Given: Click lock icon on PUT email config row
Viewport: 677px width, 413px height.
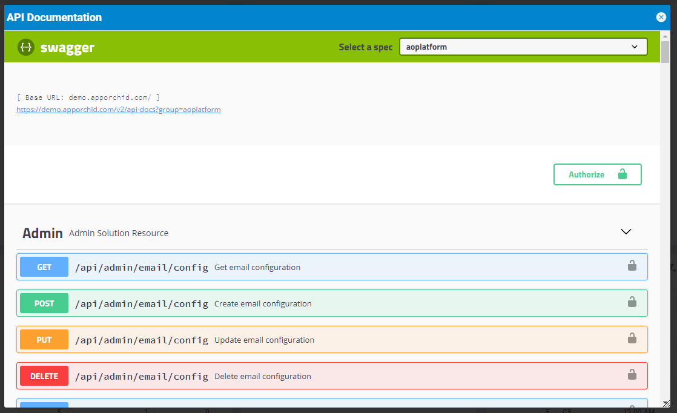Looking at the screenshot, I should (x=632, y=339).
